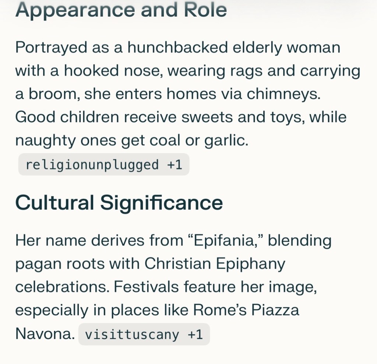
Task: Click the word "chimneys" in the text
Action: pyautogui.click(x=283, y=94)
